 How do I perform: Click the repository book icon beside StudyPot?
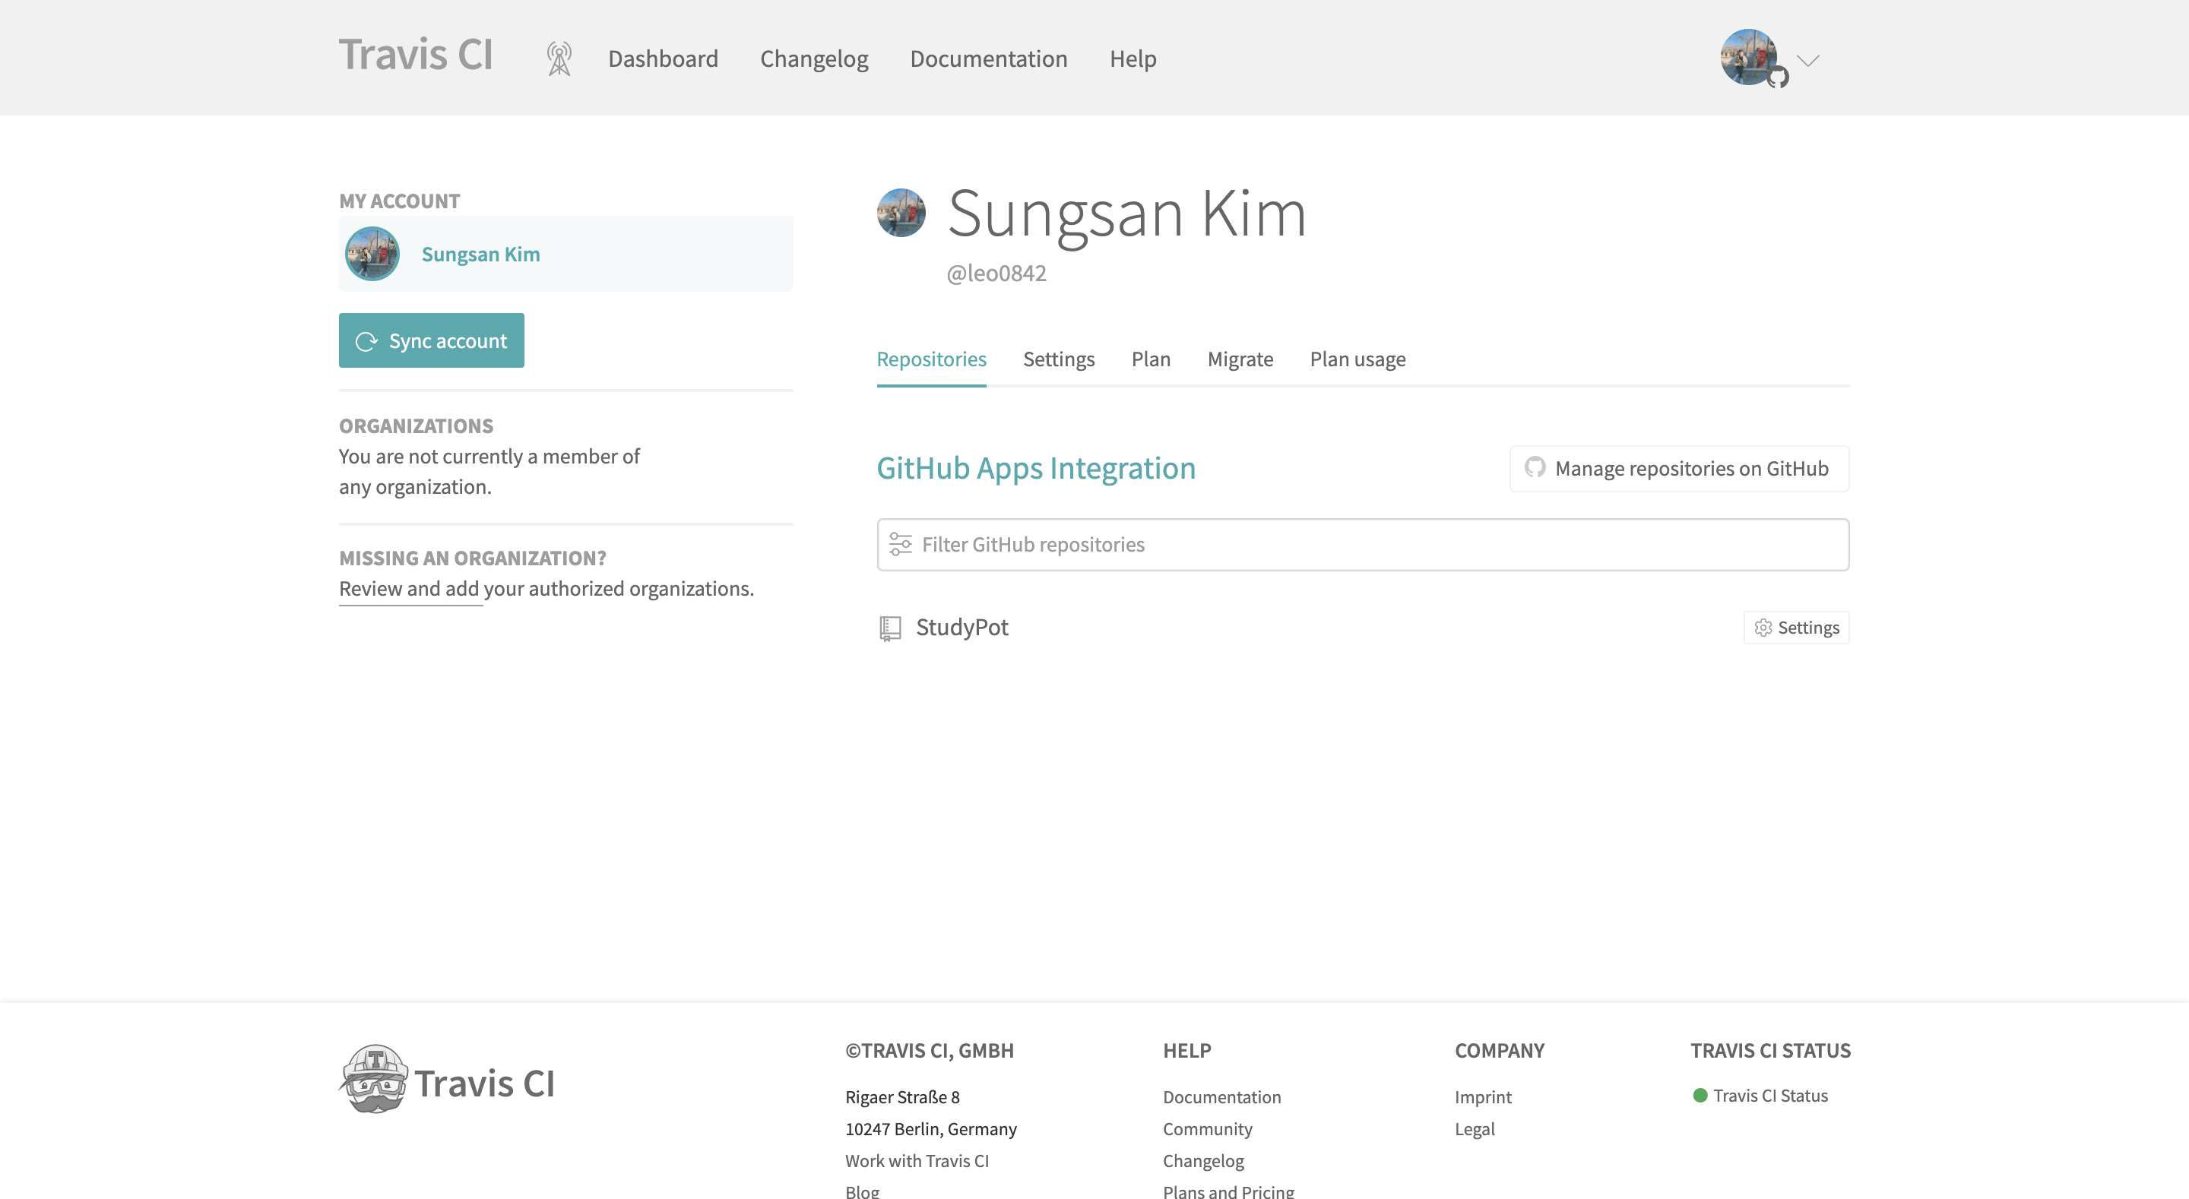(x=890, y=629)
